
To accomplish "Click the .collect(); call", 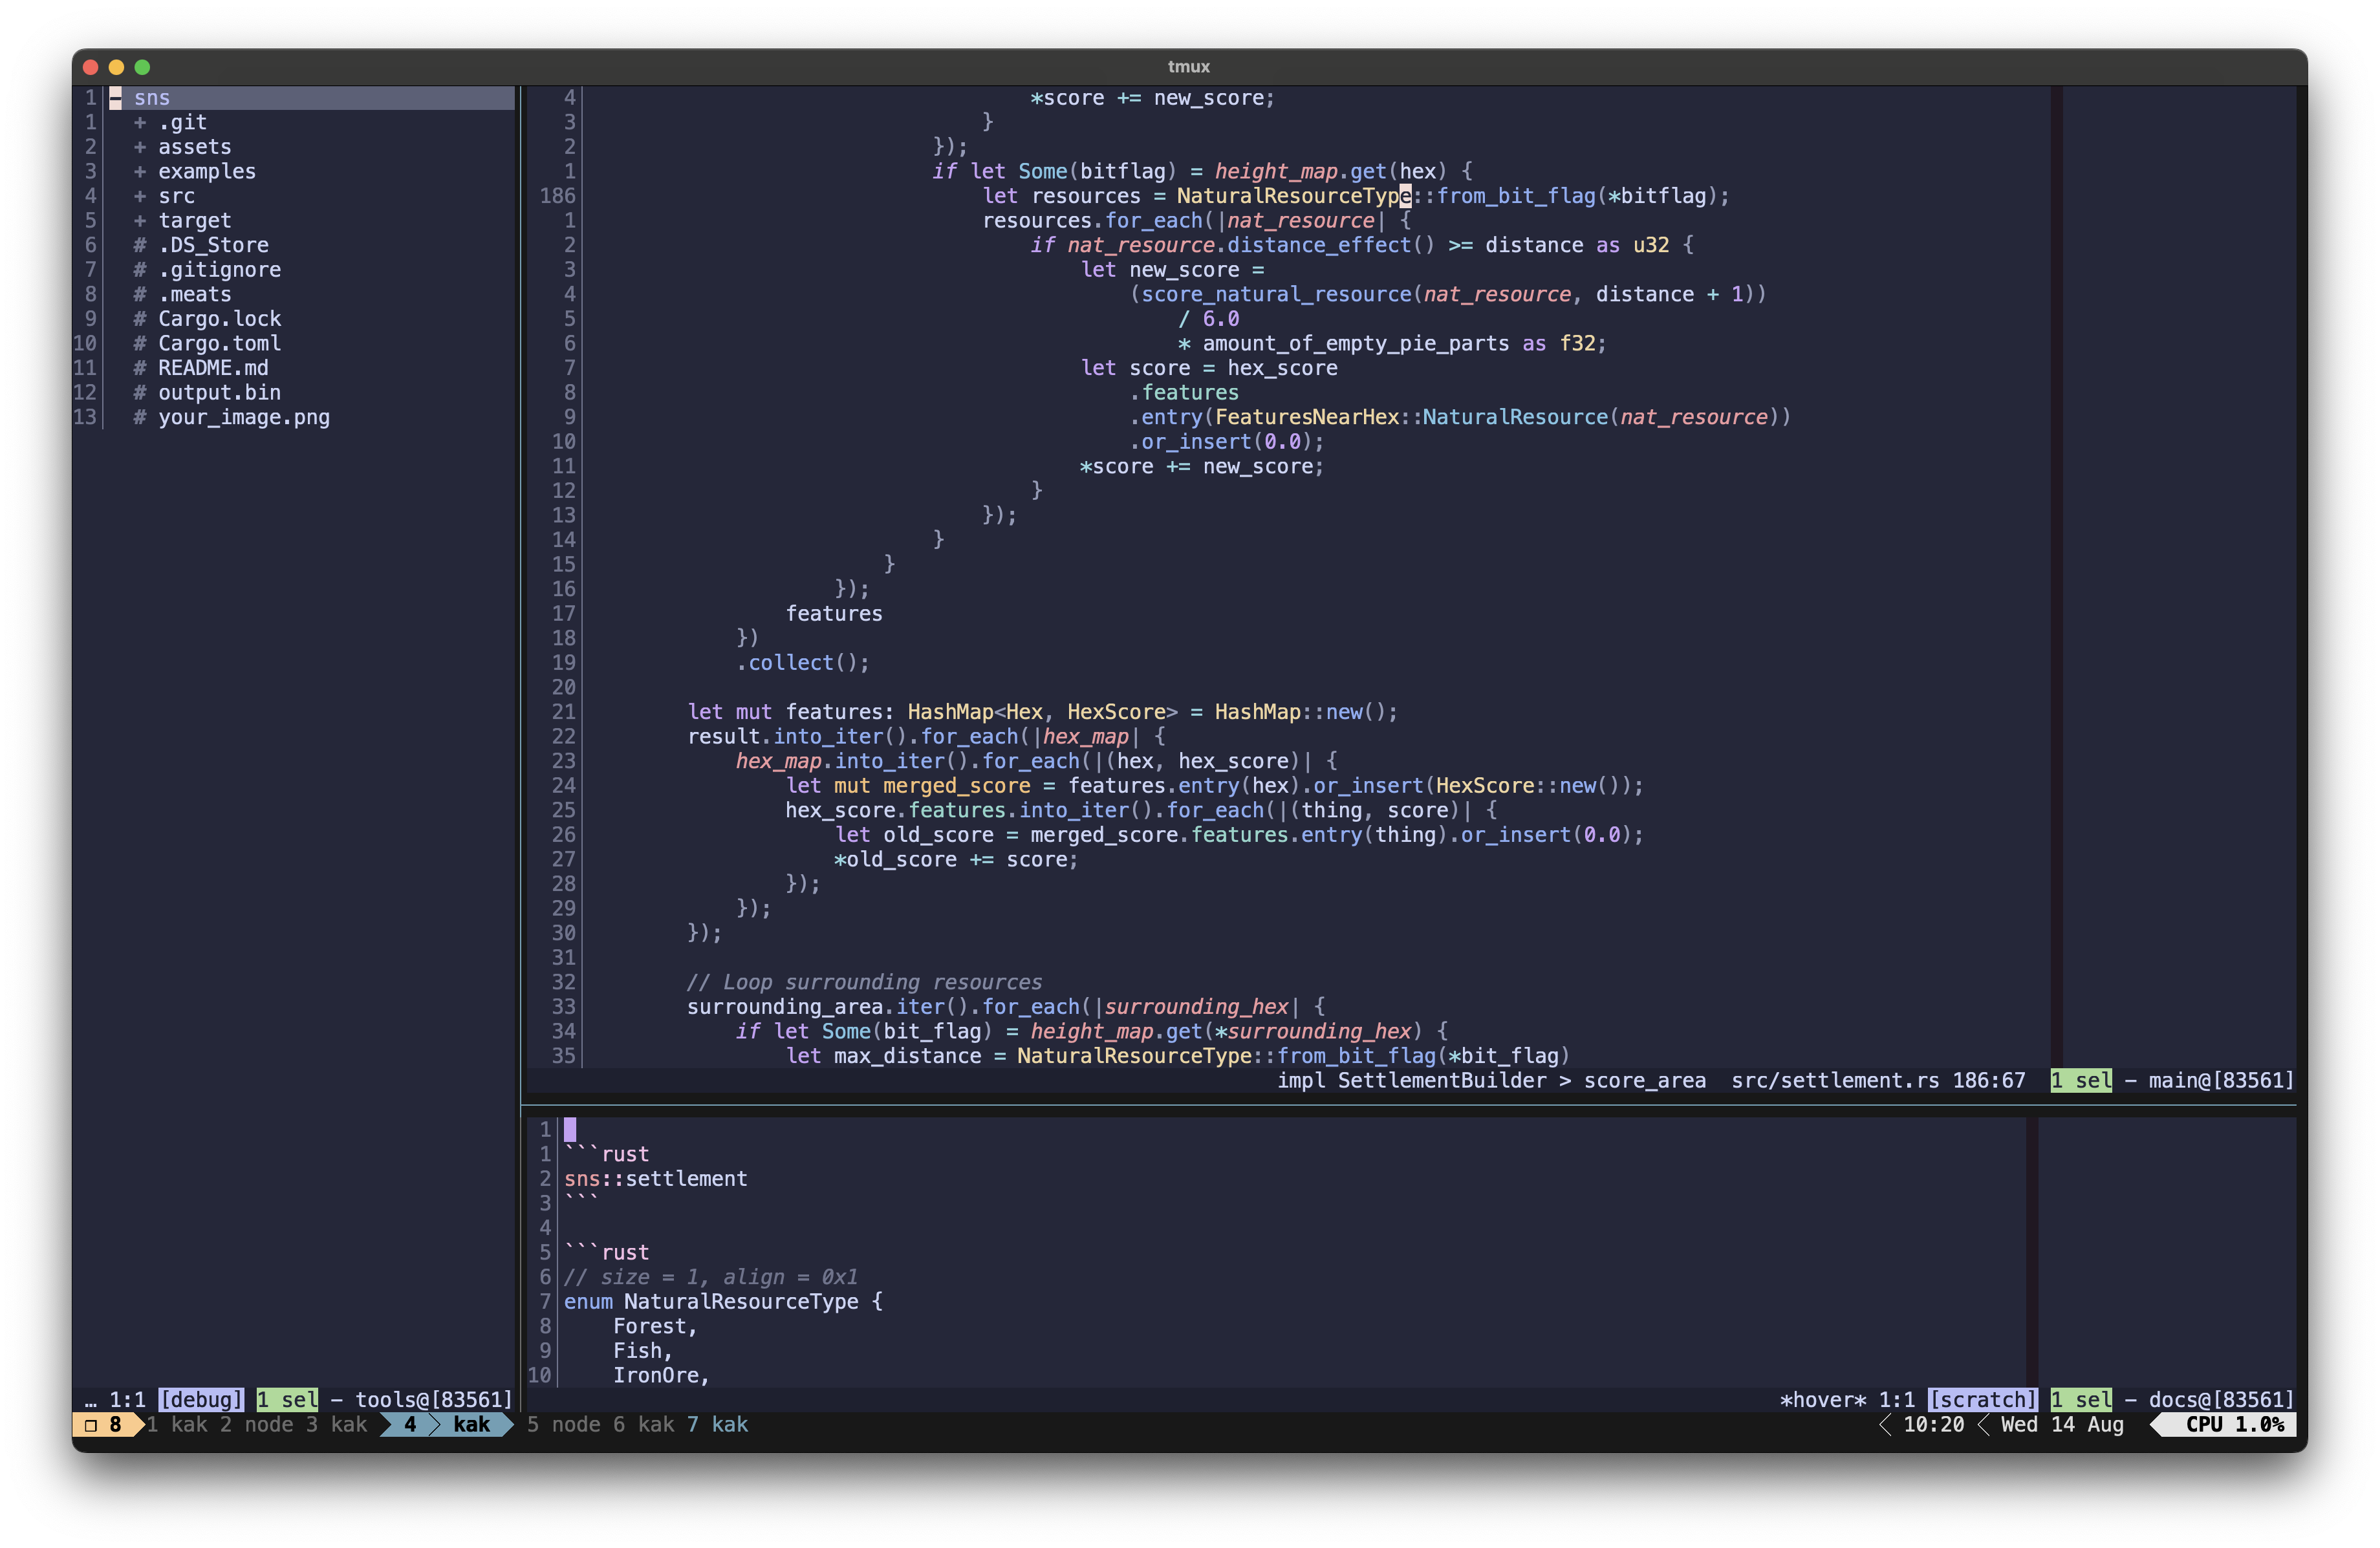I will (x=803, y=663).
